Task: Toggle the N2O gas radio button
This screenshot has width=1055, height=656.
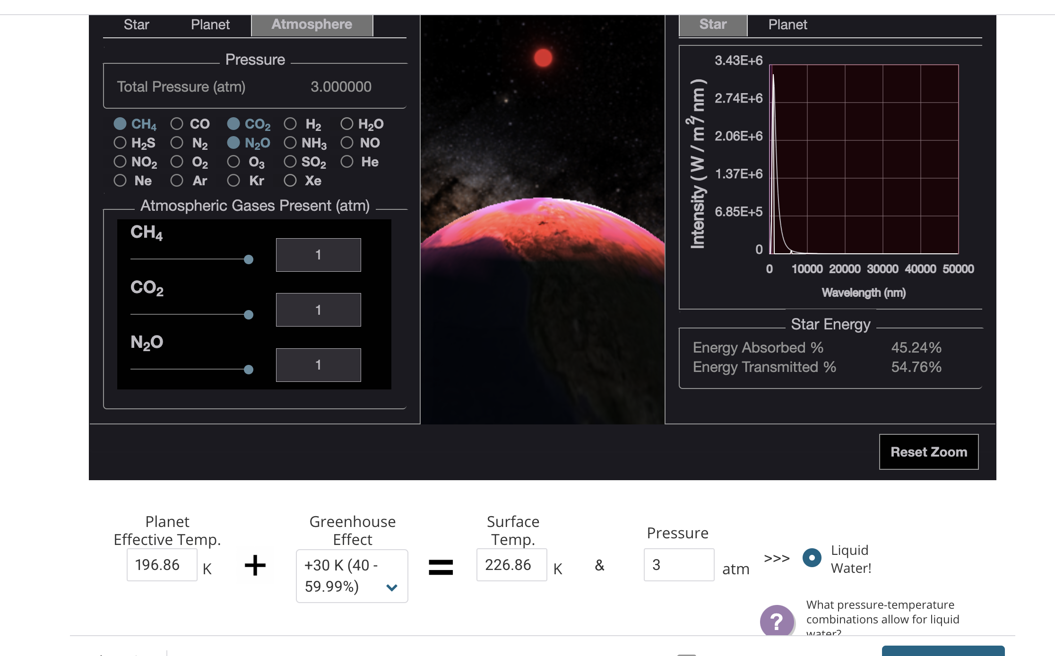Action: coord(233,143)
